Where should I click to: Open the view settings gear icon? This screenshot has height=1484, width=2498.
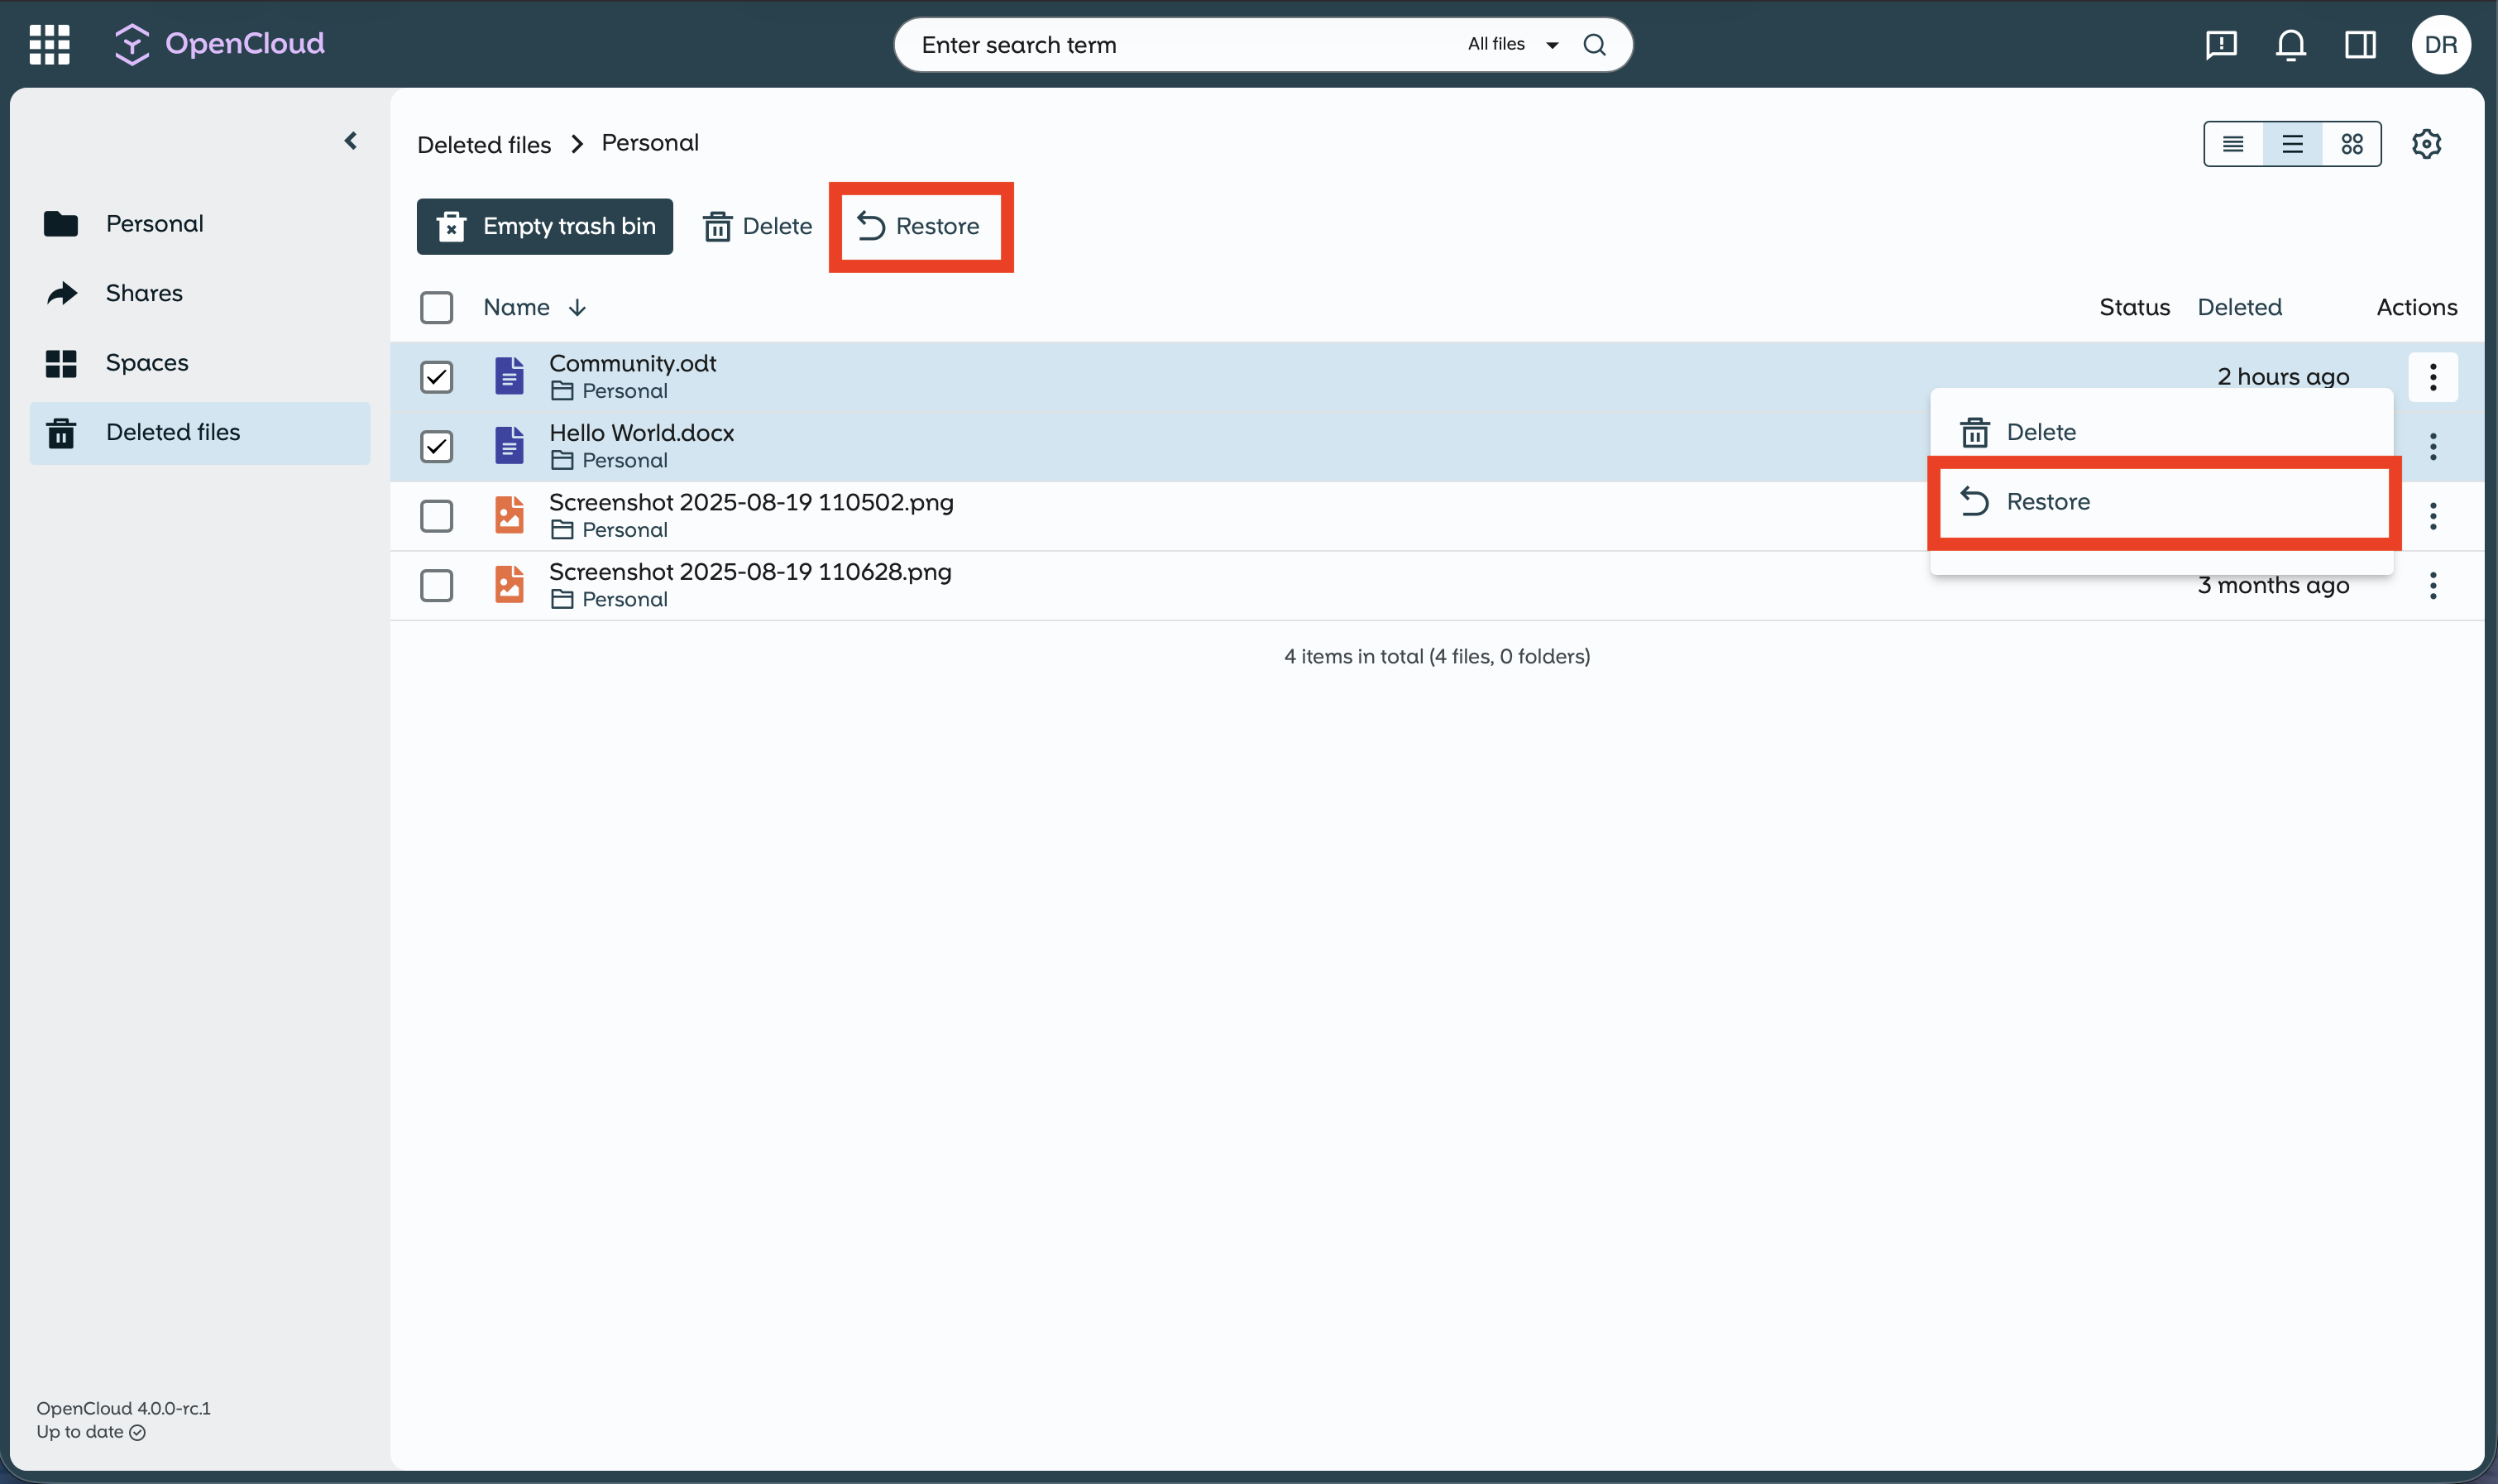pos(2426,144)
